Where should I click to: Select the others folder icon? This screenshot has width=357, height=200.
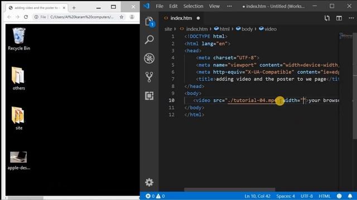point(18,78)
